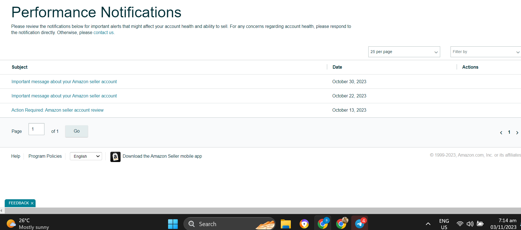The width and height of the screenshot is (521, 230).
Task: Click scrollbar left arrow
Action: pos(1,211)
